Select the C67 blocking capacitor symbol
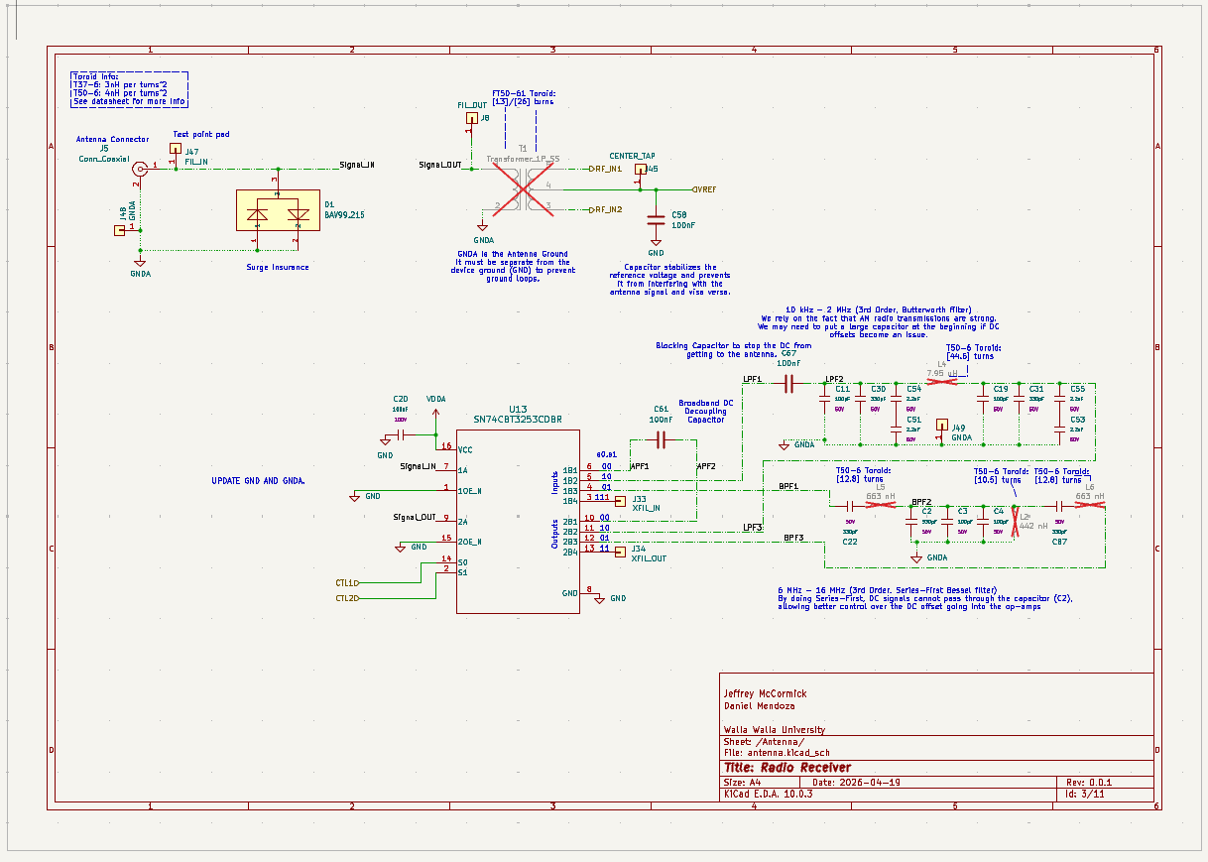 [x=789, y=385]
